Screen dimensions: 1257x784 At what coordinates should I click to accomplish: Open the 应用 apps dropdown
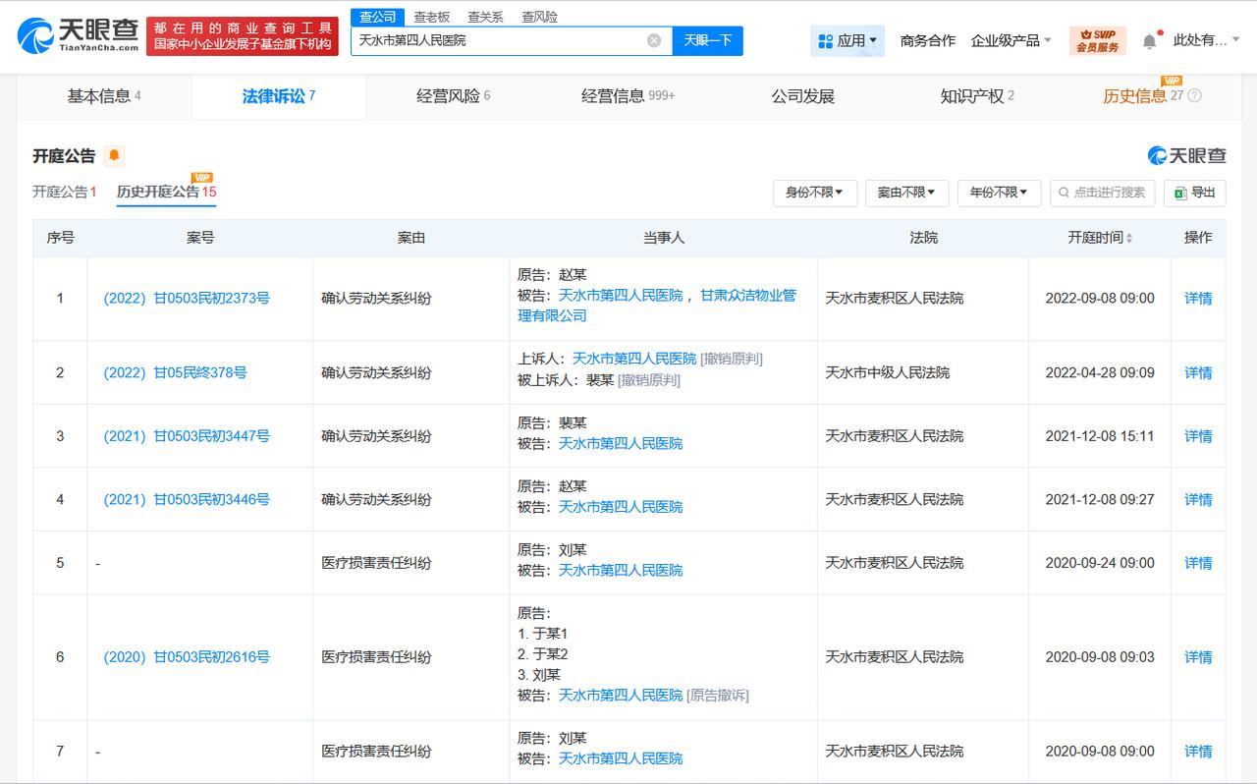coord(847,40)
